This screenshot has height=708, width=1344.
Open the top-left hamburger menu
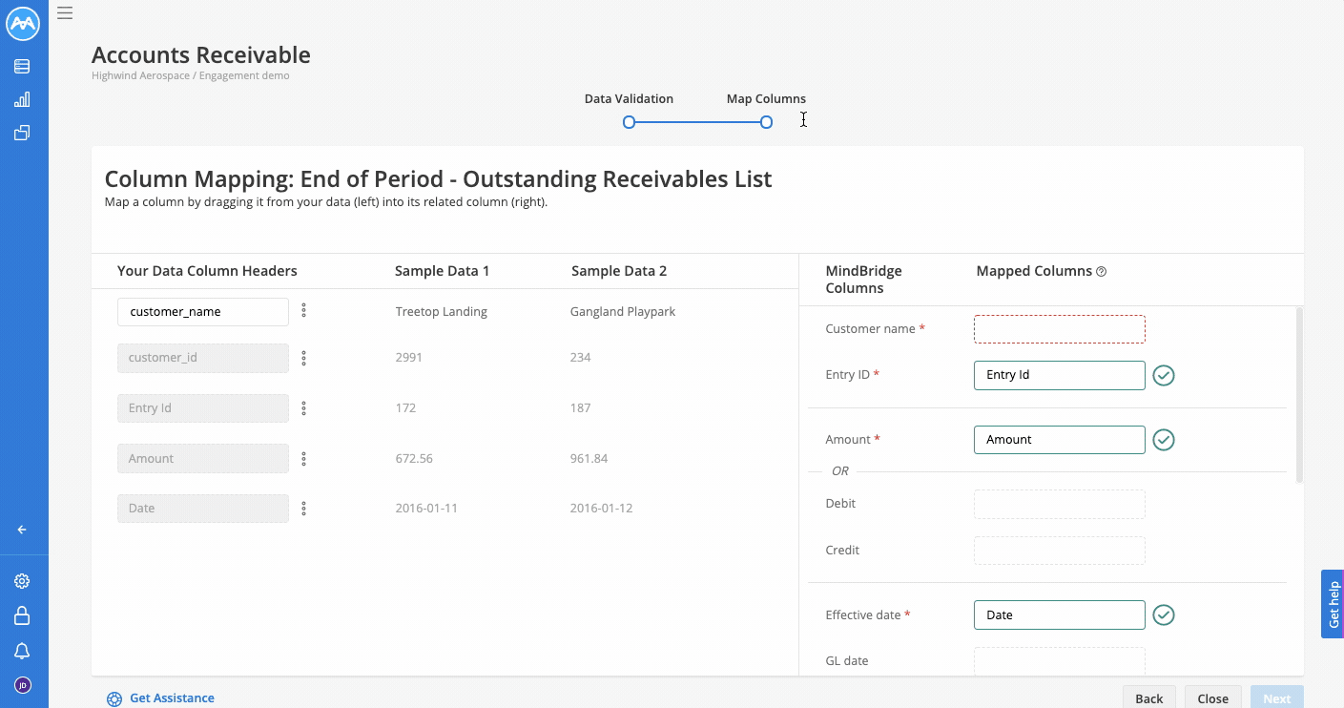65,12
